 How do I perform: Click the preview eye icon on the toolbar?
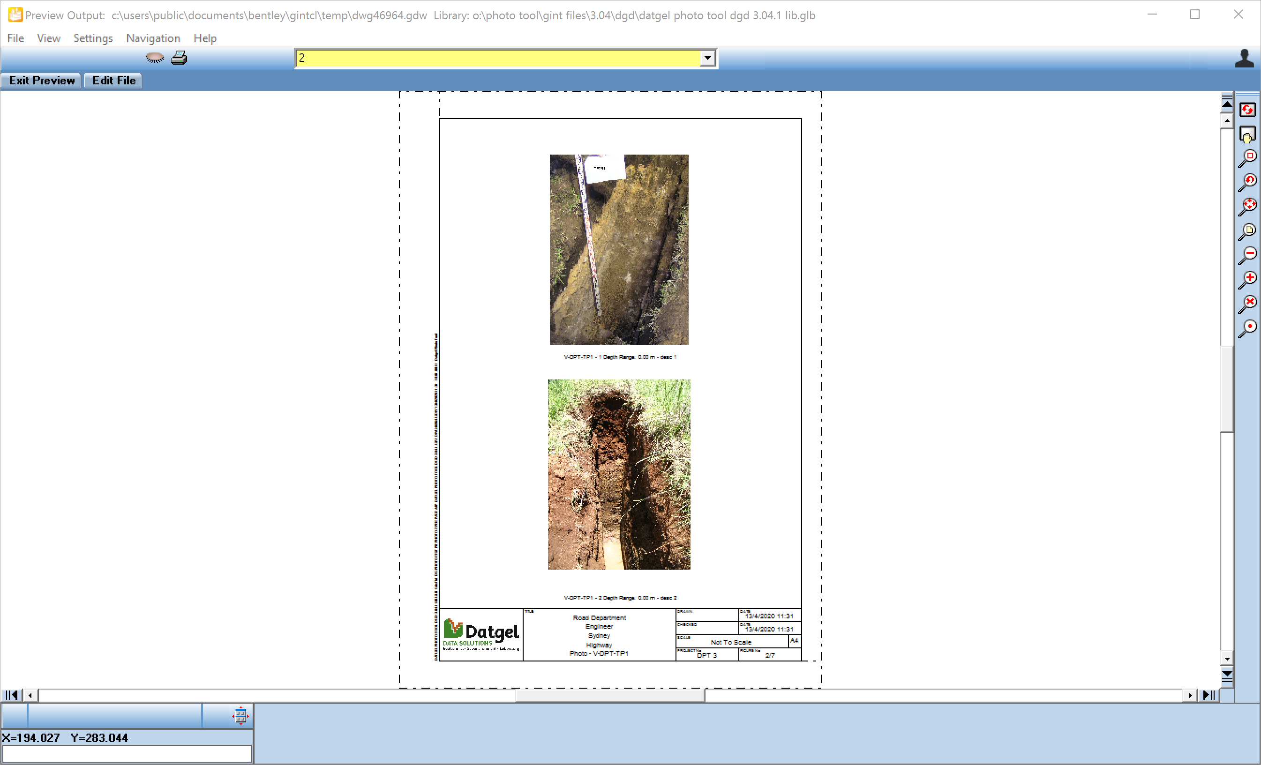click(154, 58)
